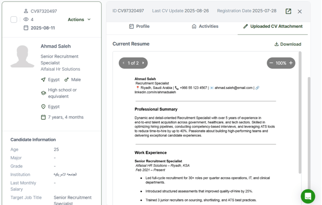Expand the Actions dropdown
Image resolution: width=322 pixels, height=205 pixels.
click(x=79, y=20)
